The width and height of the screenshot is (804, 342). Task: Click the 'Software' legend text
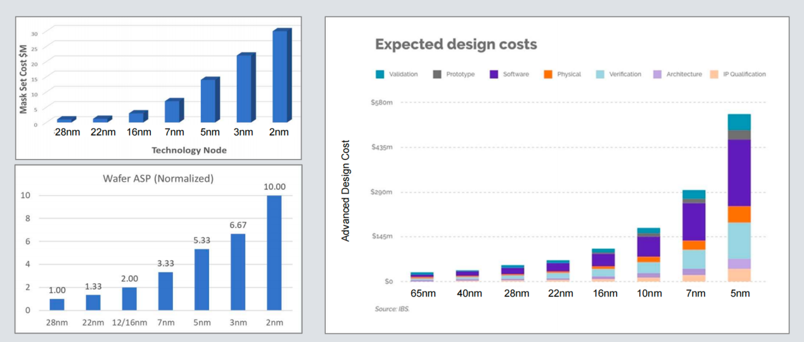[516, 74]
